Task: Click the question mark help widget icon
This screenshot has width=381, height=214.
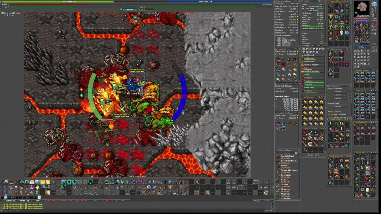Action: [x=365, y=51]
